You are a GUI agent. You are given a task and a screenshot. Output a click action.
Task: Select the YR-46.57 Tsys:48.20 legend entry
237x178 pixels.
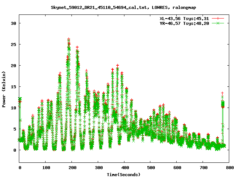click(x=184, y=23)
